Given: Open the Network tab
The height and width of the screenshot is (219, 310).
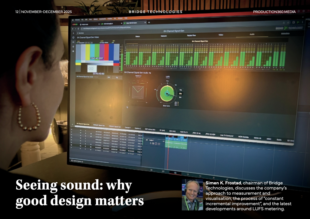Looking at the screenshot, I should click(163, 36).
